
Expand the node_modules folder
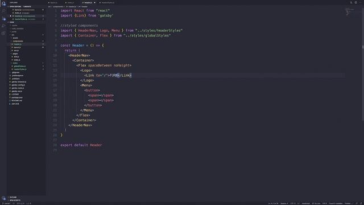[x=18, y=28]
